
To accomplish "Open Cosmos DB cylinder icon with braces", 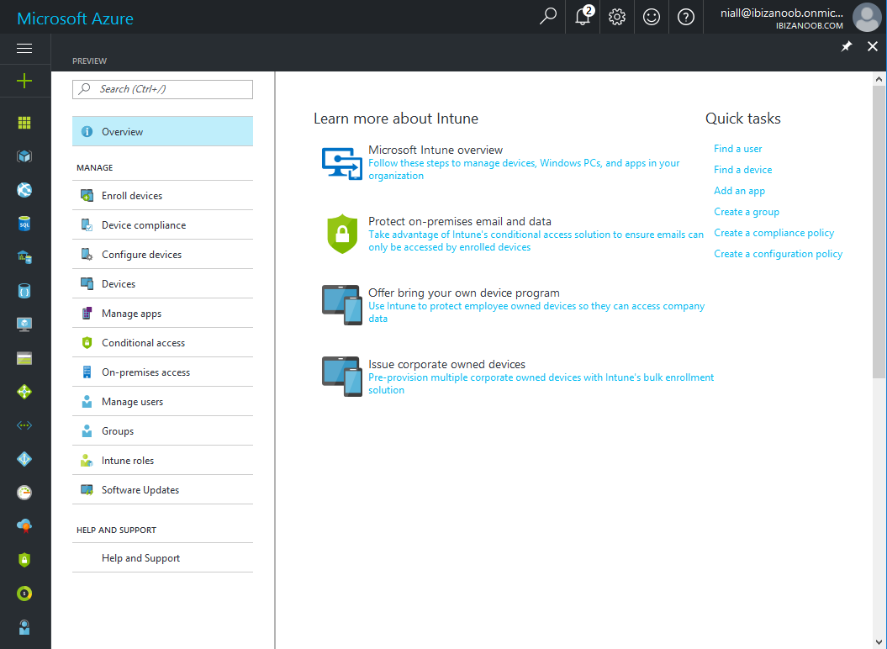I will (x=24, y=291).
